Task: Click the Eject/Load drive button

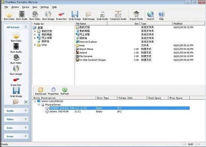Action: click(x=41, y=91)
